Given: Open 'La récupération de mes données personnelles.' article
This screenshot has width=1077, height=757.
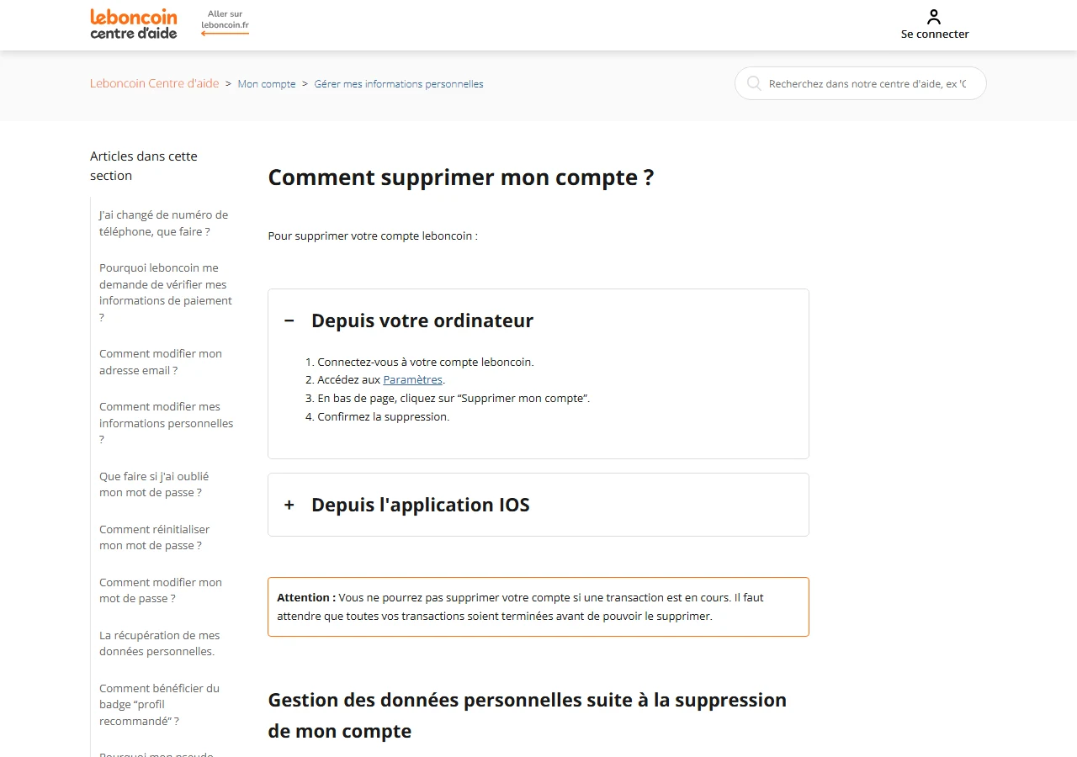Looking at the screenshot, I should click(x=159, y=643).
